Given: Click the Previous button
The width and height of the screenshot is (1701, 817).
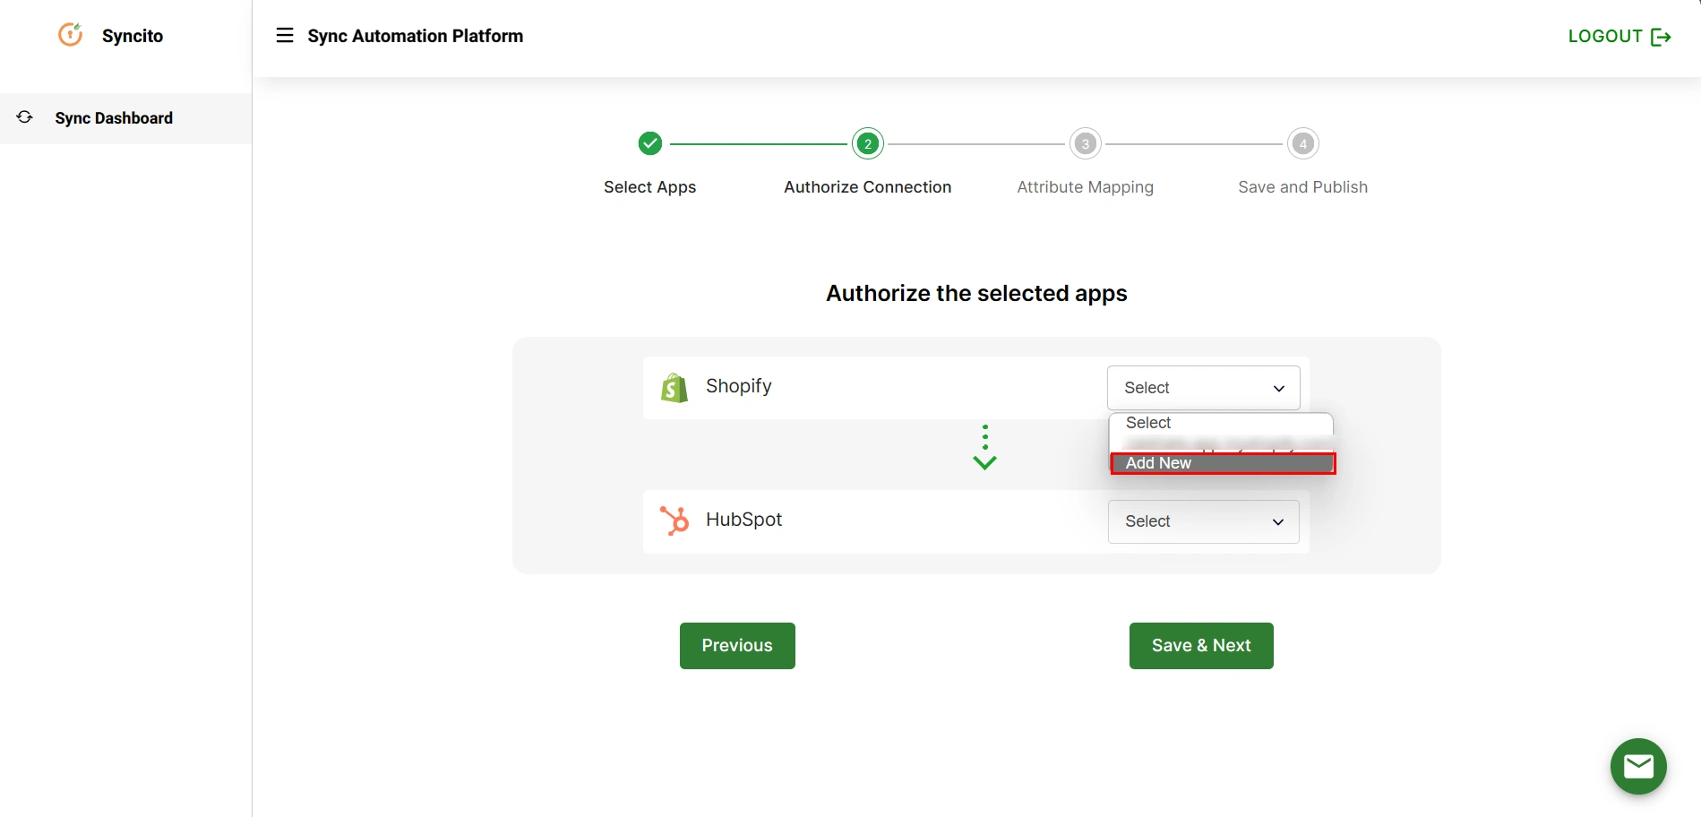Looking at the screenshot, I should coord(736,645).
